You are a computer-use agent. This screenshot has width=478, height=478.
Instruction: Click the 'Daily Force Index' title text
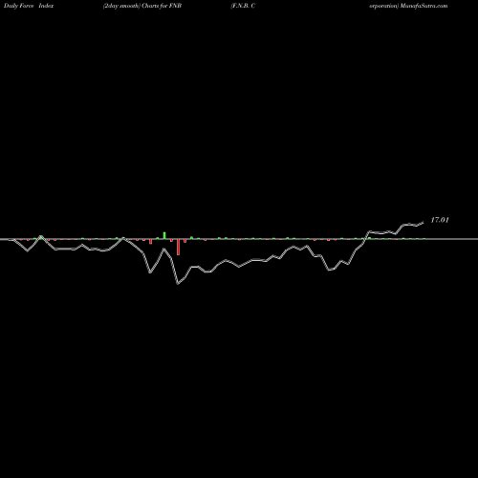pos(29,6)
